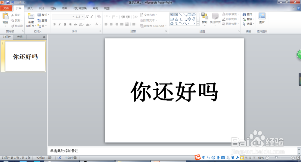Switch to the Slide Show (幻灯片放映) tab
The width and height of the screenshot is (301, 162).
[80, 8]
